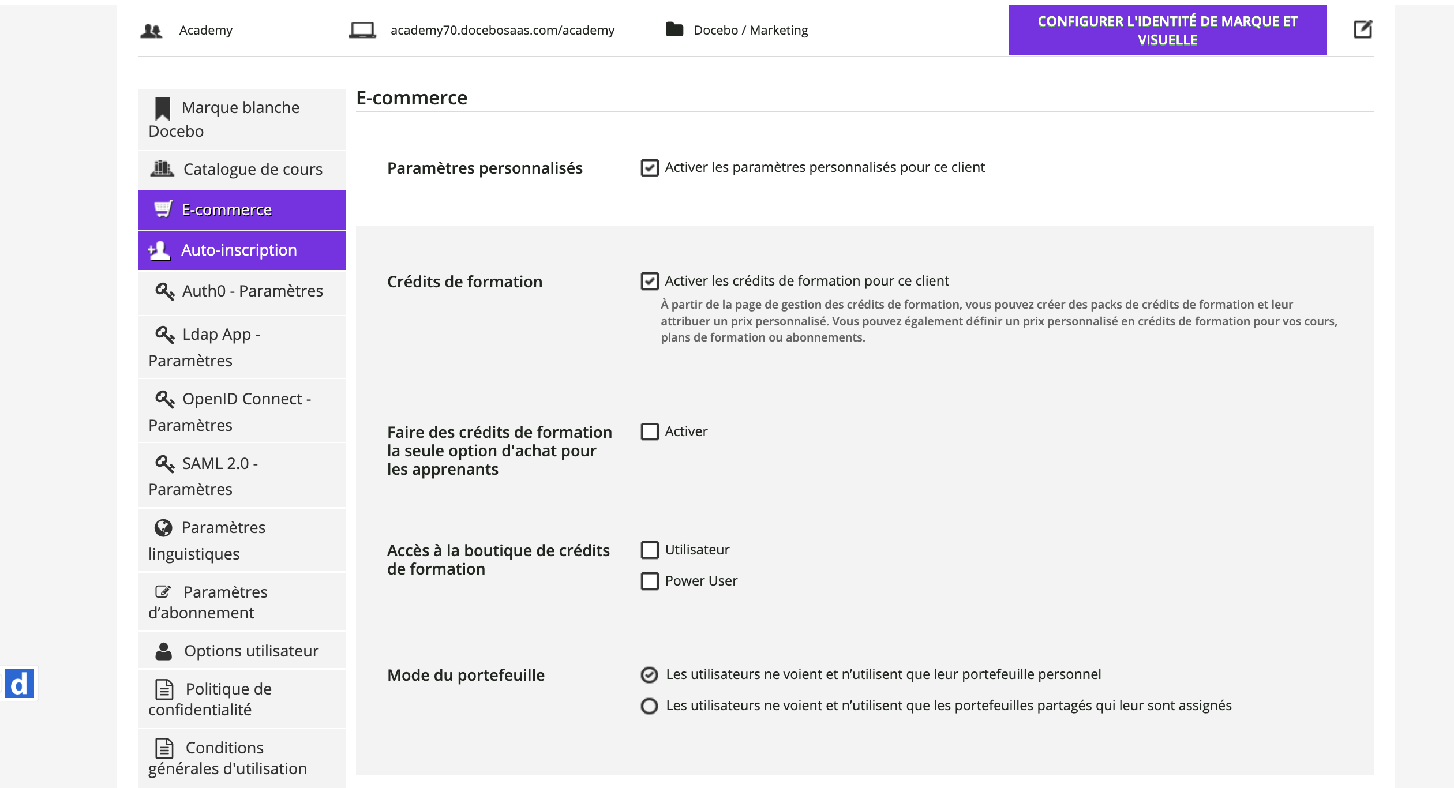The image size is (1454, 788).
Task: Click the globe icon for Paramètres linguistiques
Action: coord(163,527)
